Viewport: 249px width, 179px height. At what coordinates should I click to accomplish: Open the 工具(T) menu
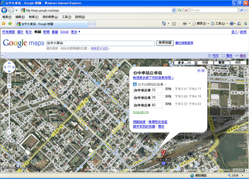click(66, 17)
